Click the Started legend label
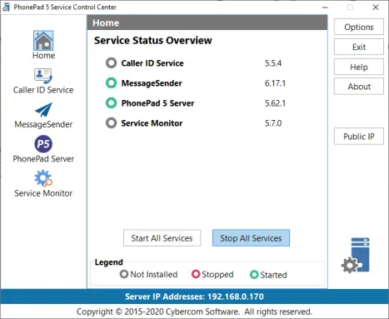Viewport: 389px width, 319px height. tap(273, 275)
